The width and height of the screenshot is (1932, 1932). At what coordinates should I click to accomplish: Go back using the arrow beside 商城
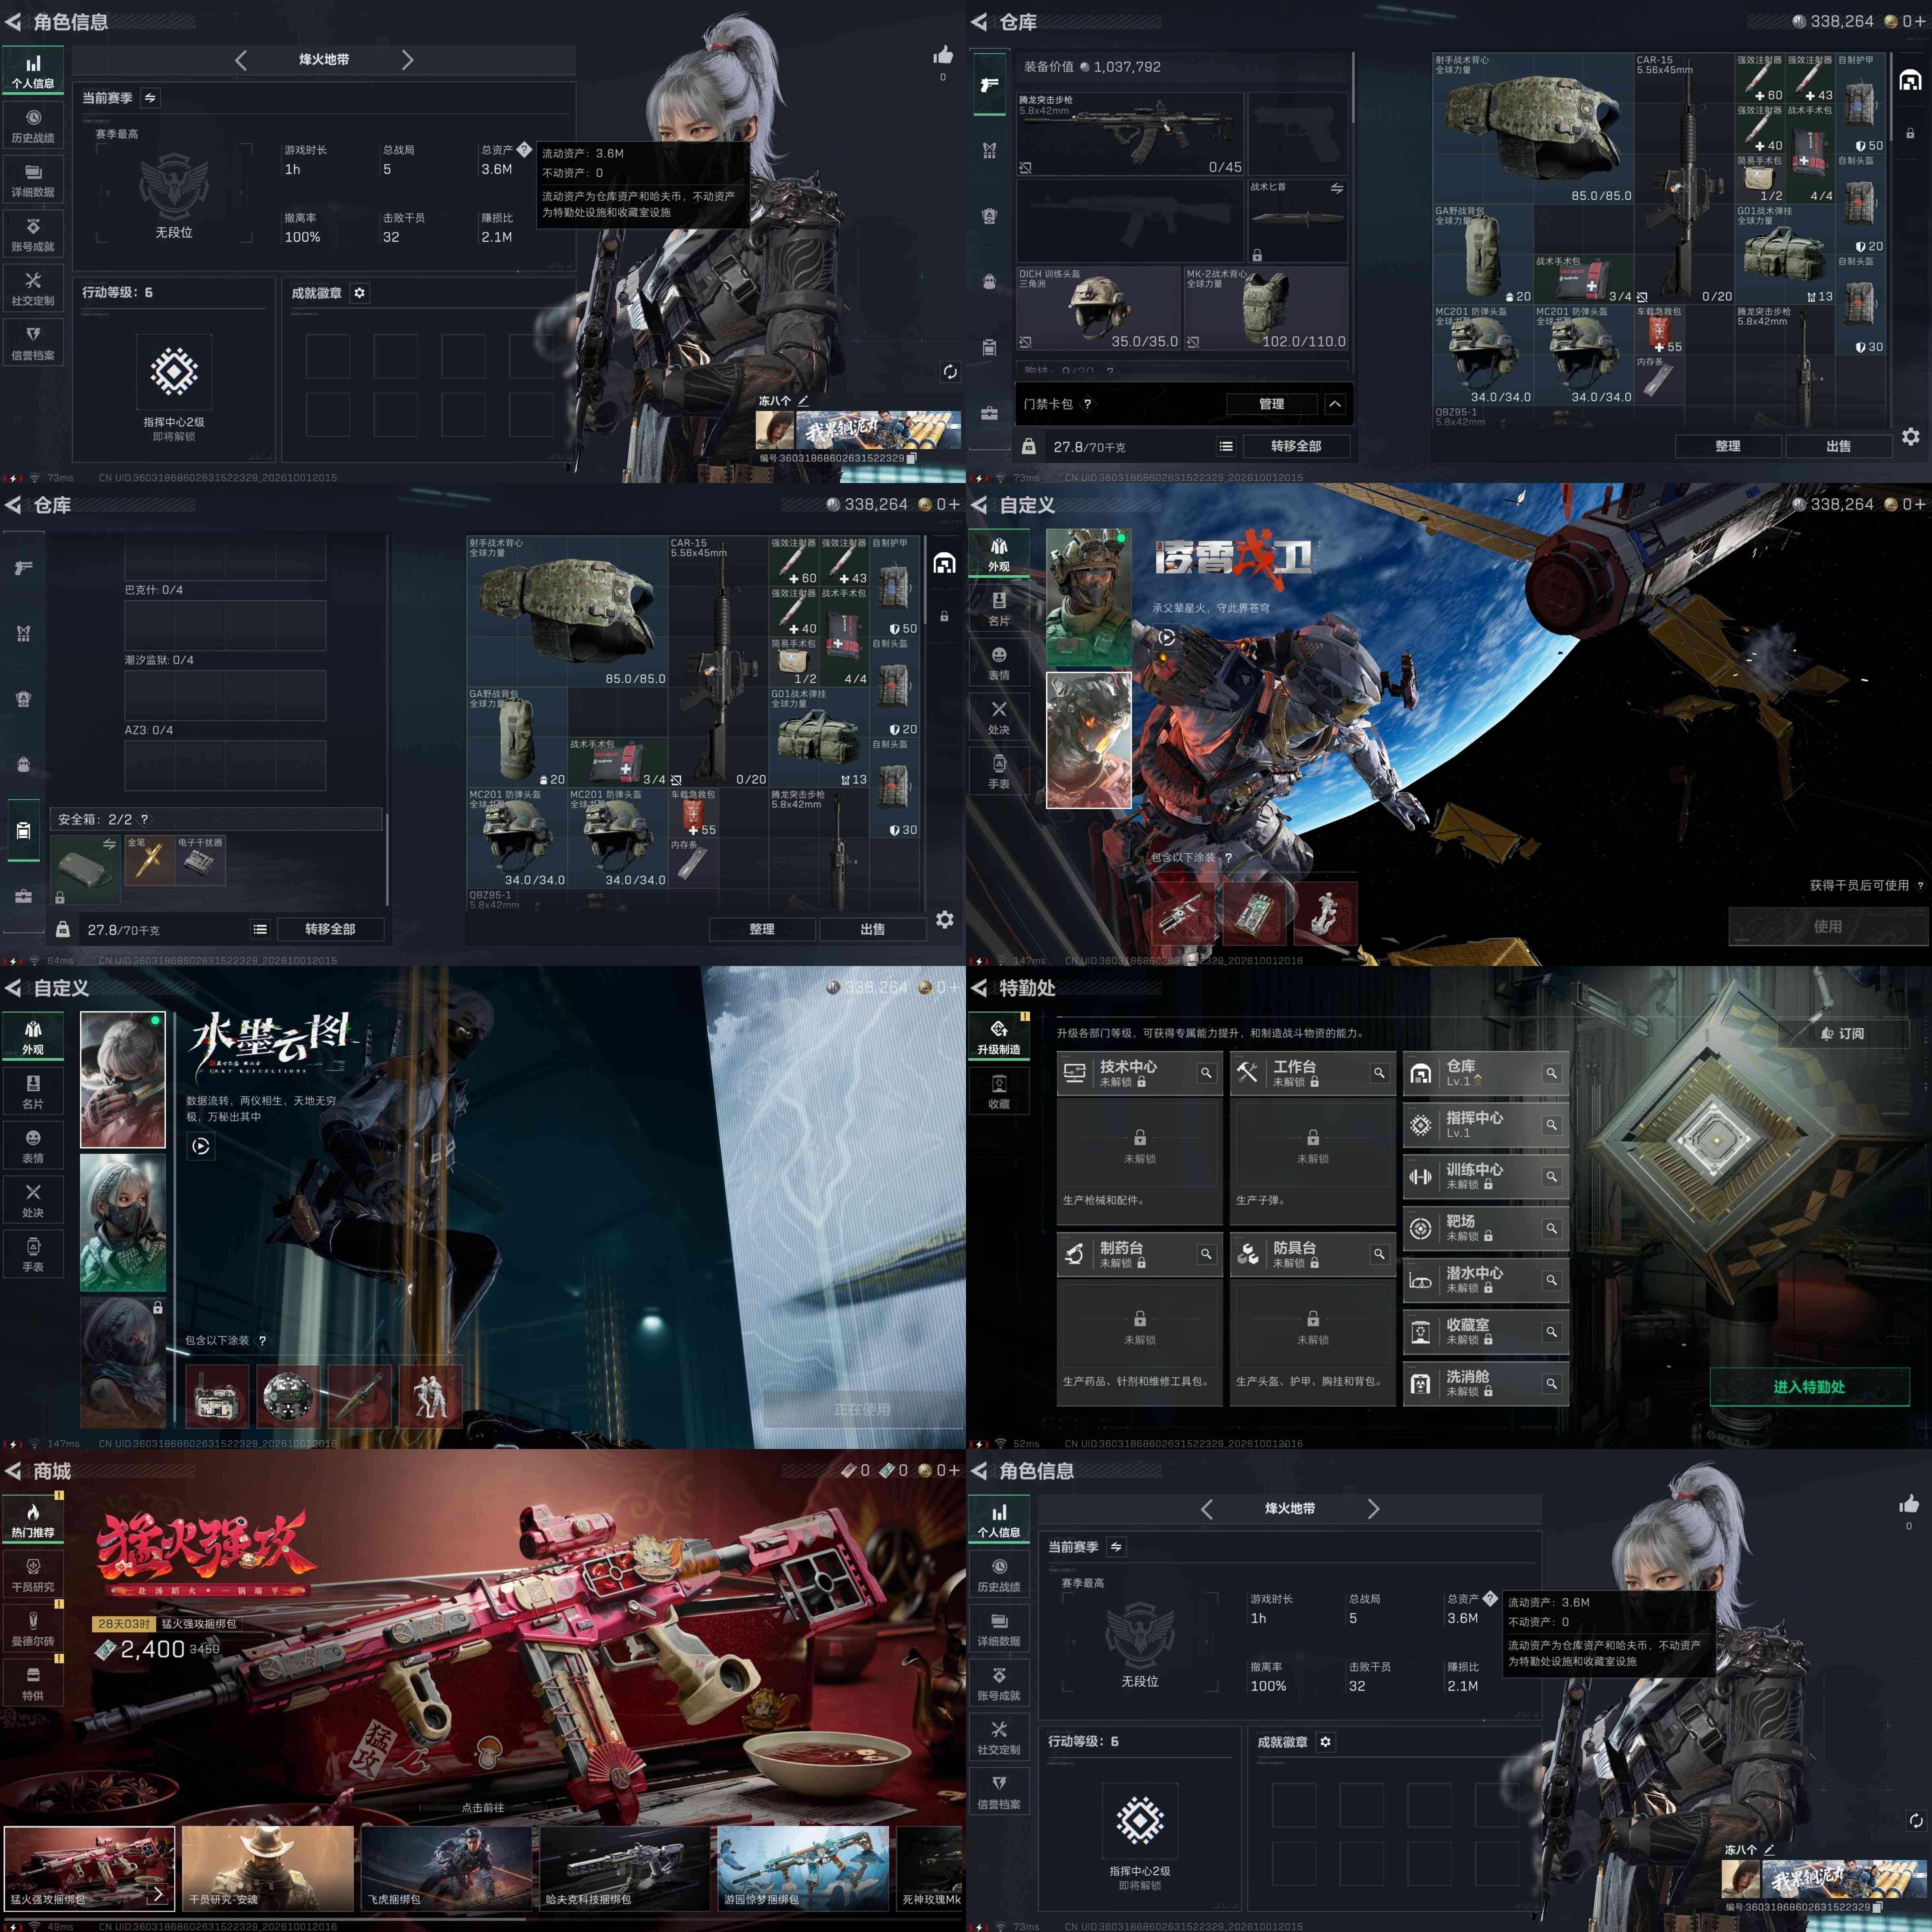point(13,1471)
